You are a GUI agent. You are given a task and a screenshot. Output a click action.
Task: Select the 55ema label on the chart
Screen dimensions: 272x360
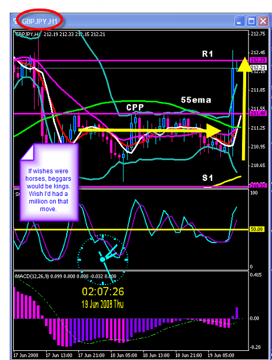pyautogui.click(x=196, y=100)
